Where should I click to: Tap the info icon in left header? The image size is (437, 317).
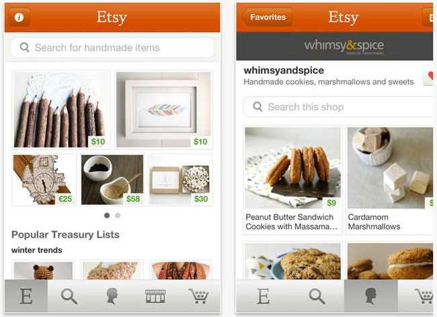(19, 17)
